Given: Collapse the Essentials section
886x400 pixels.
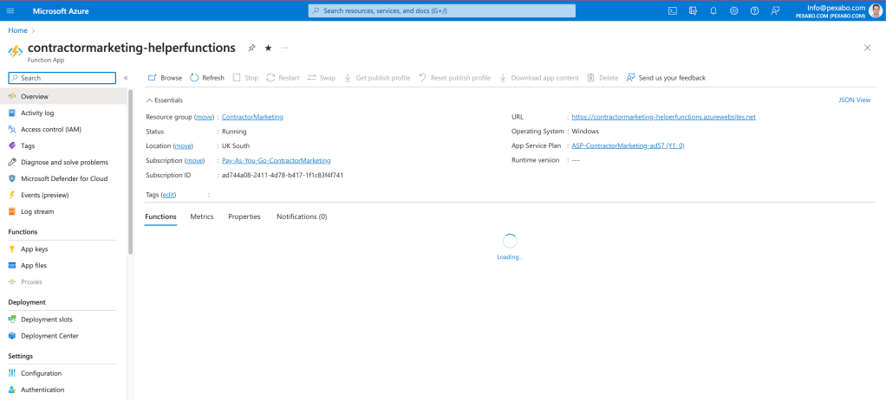Looking at the screenshot, I should coord(165,100).
